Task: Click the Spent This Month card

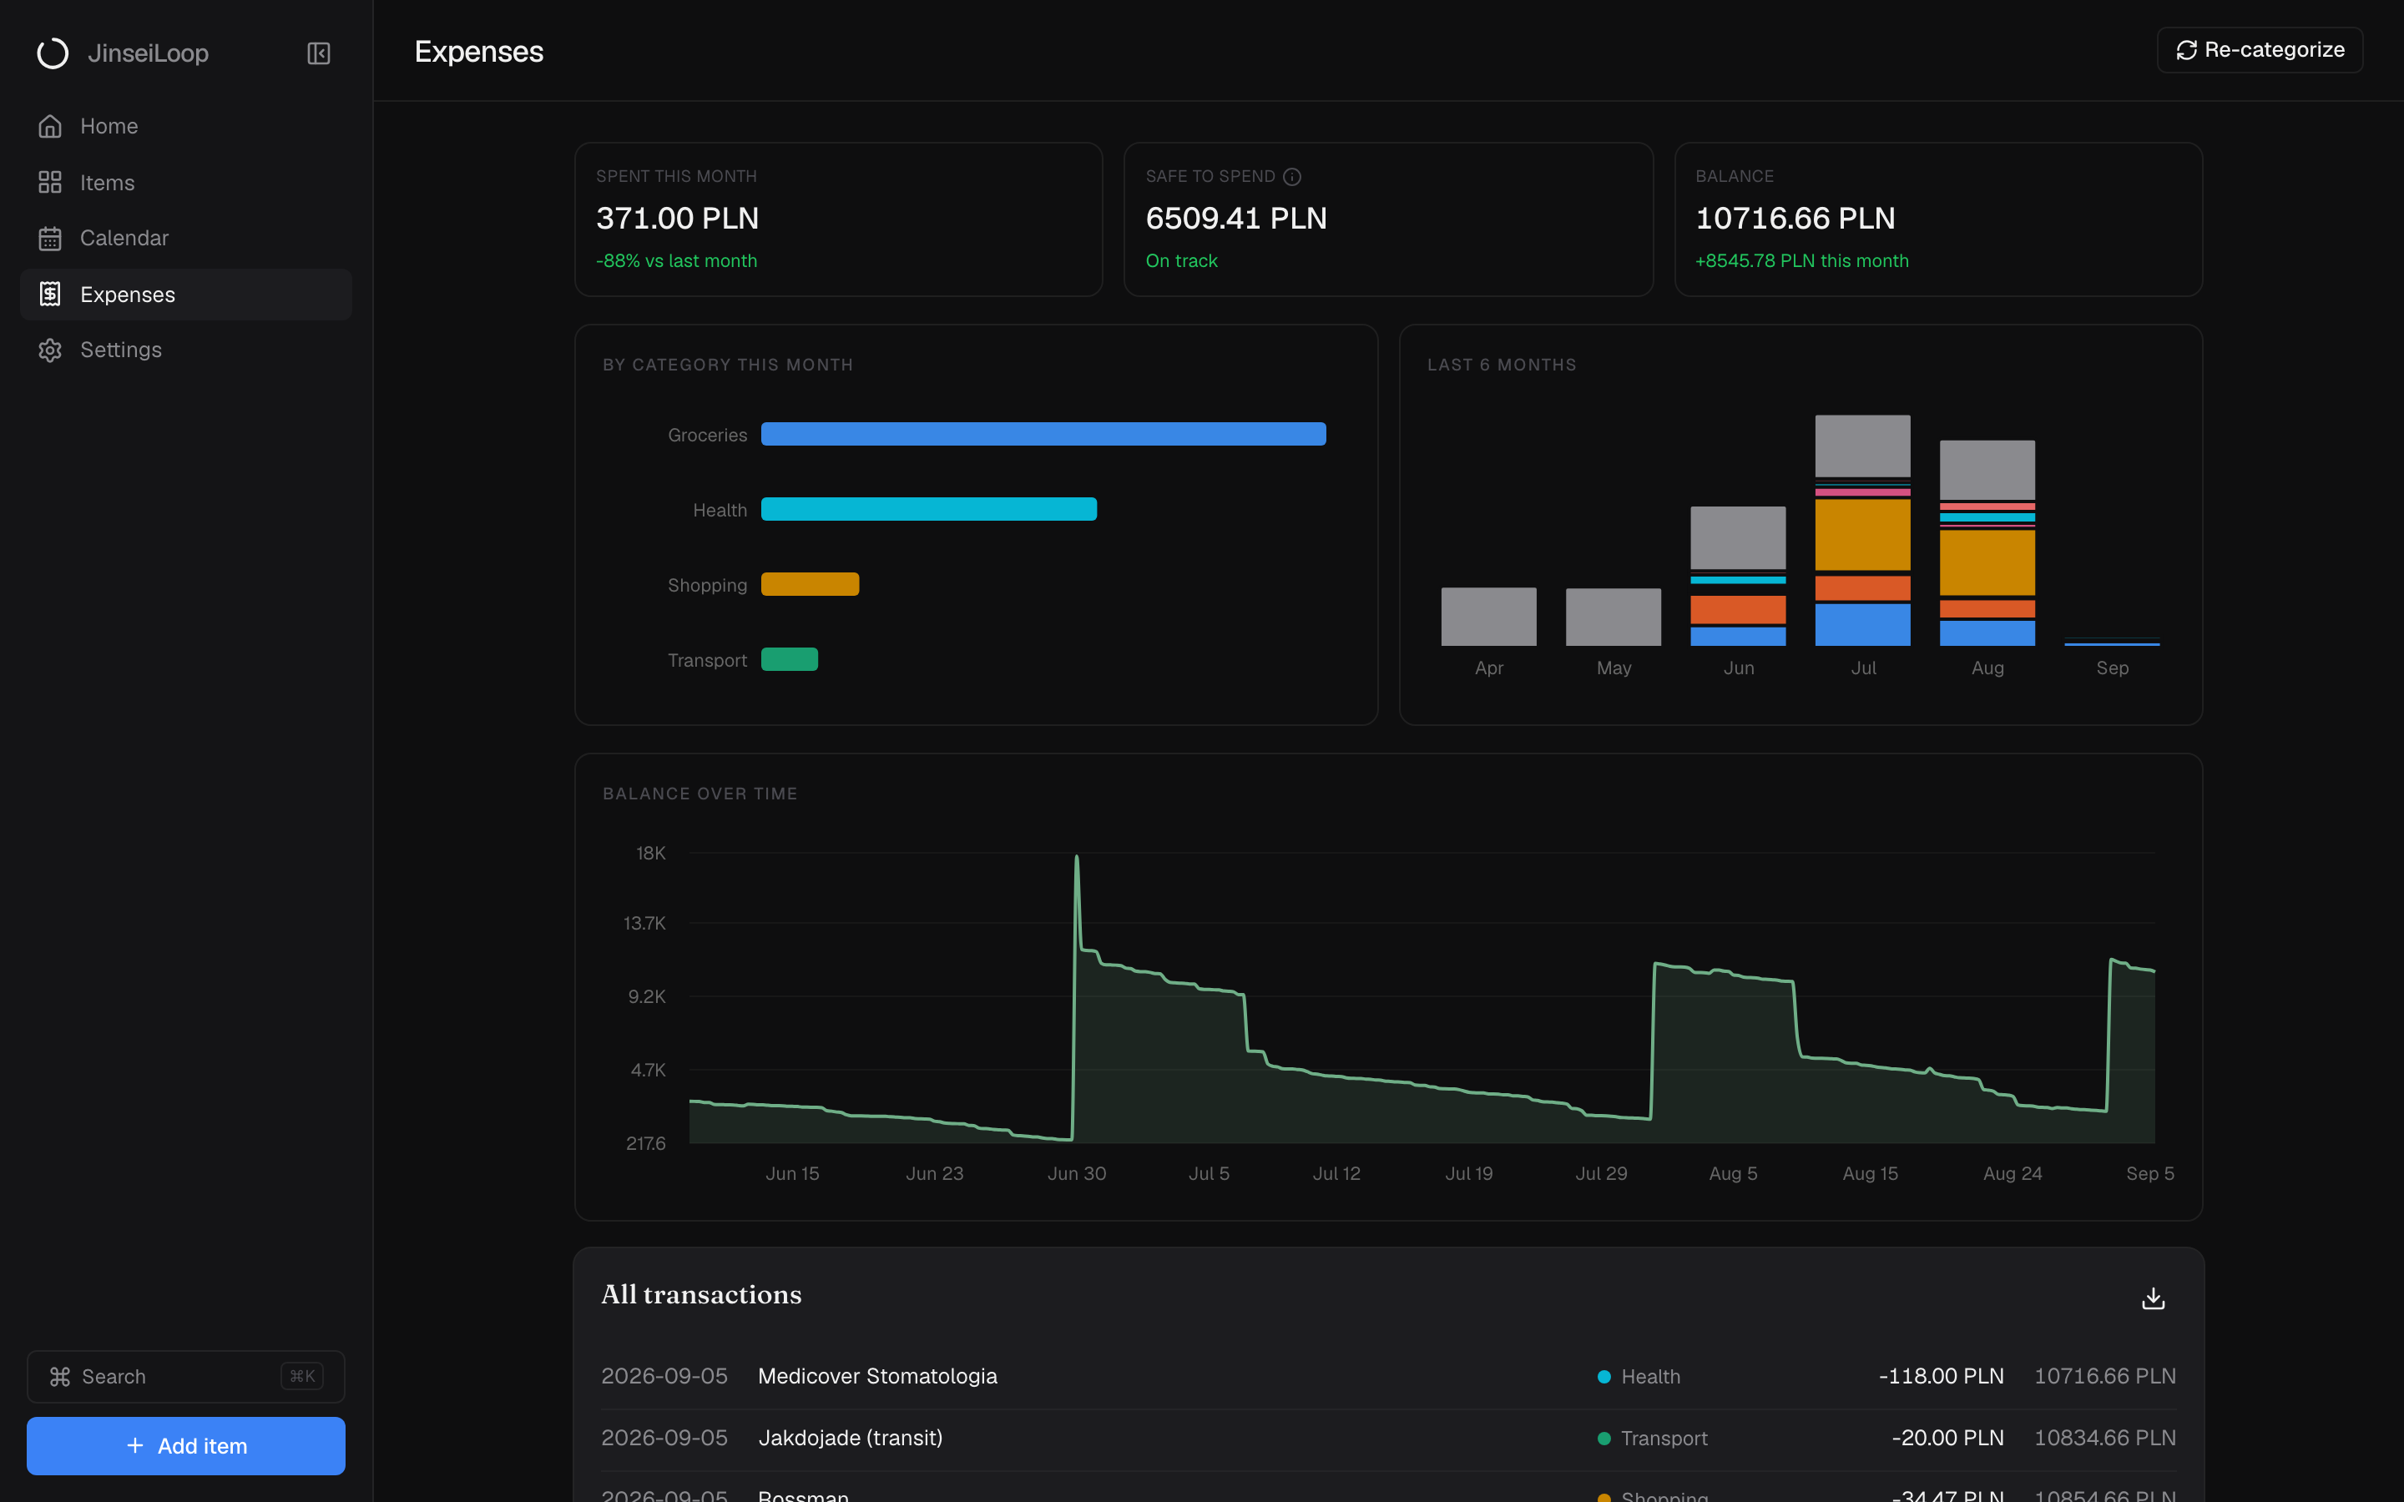Action: click(838, 219)
